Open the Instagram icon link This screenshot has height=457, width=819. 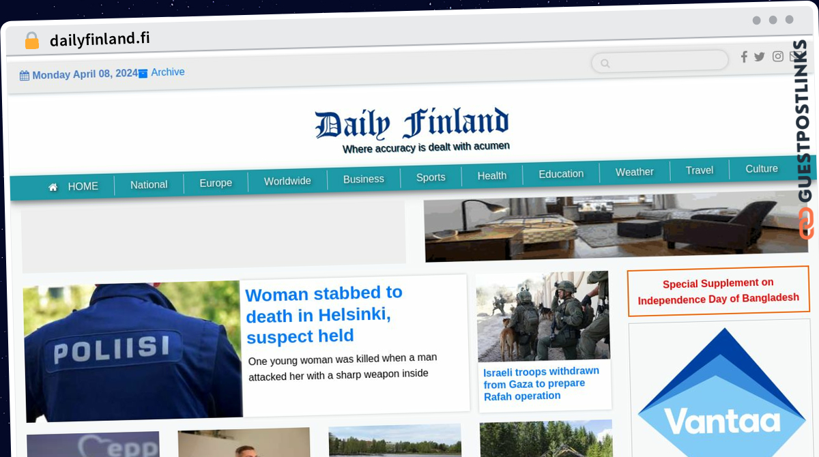pyautogui.click(x=778, y=56)
